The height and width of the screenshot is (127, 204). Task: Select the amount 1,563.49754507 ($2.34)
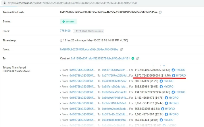[x=149, y=114]
